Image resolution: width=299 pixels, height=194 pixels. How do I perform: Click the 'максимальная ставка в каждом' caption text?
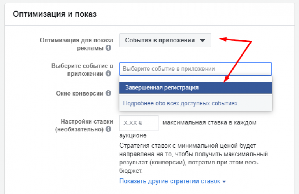tap(209, 122)
